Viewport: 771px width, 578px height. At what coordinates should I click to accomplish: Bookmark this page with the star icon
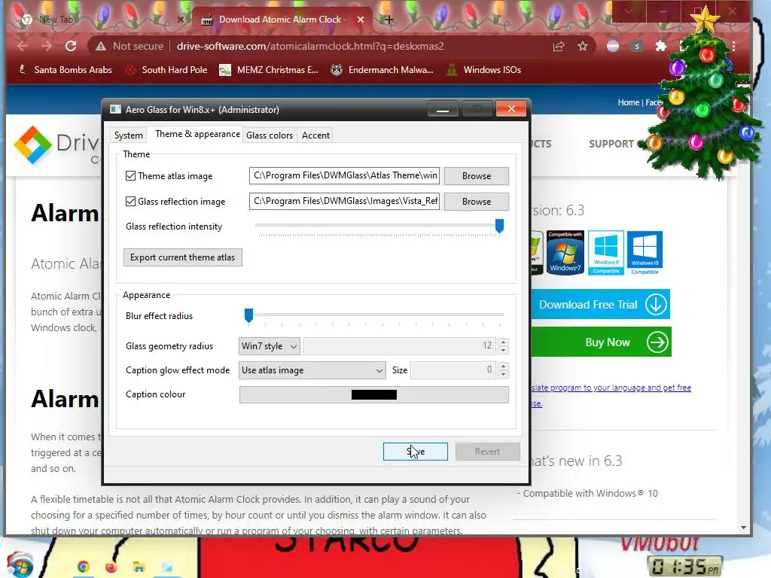(x=583, y=46)
